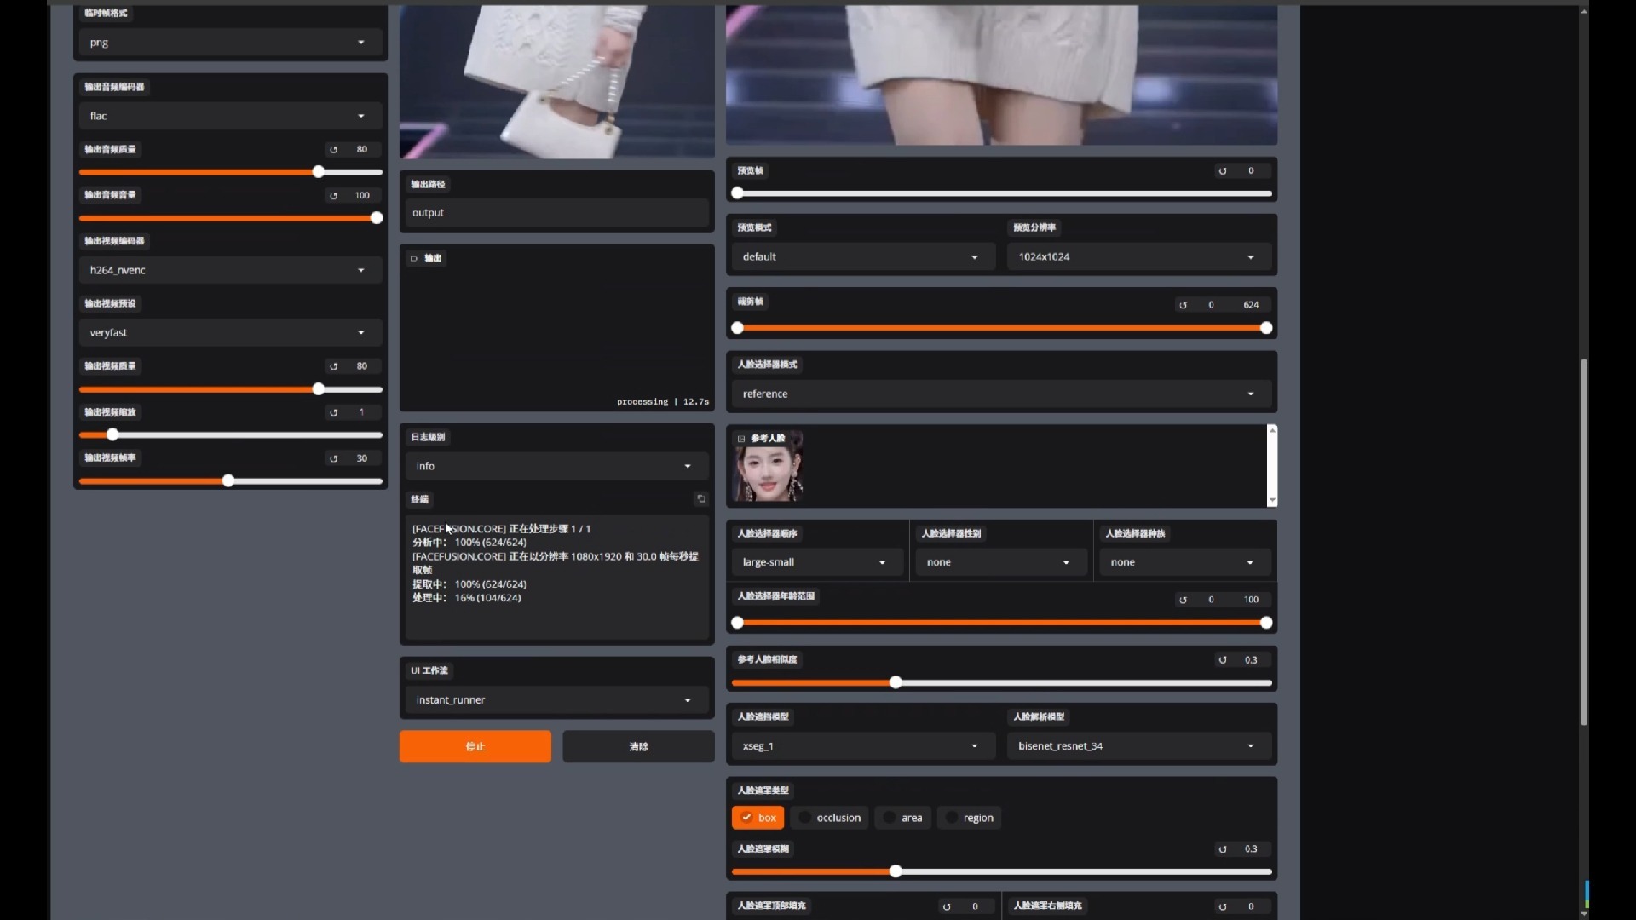The width and height of the screenshot is (1636, 920).
Task: Click the face mask blur (人脸遮罩模糊) slider handle
Action: pos(896,871)
